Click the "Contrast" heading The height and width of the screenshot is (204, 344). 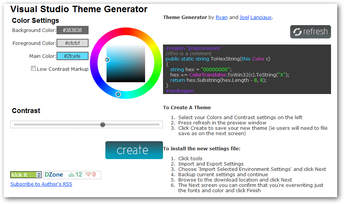26,111
